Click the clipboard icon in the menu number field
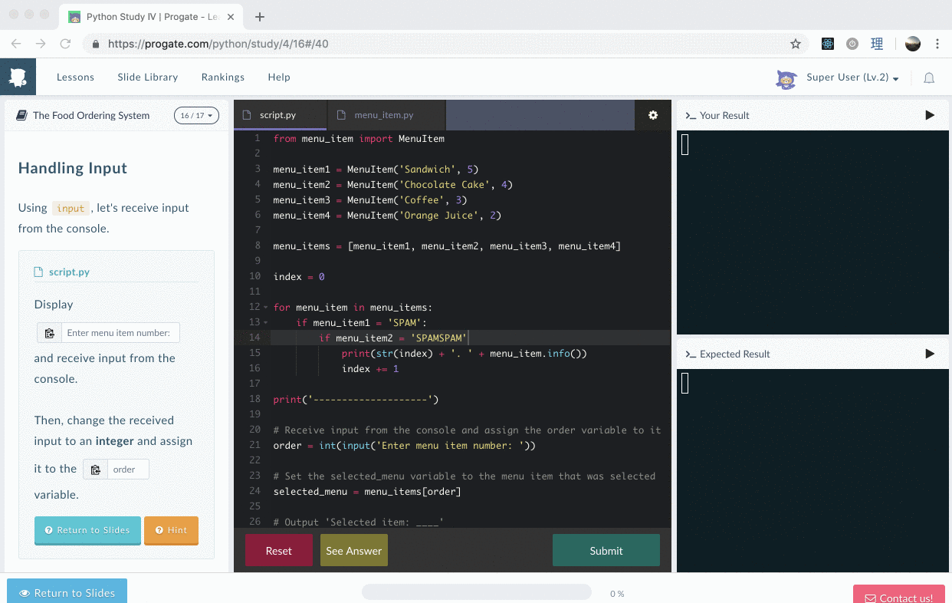Image resolution: width=952 pixels, height=603 pixels. (x=48, y=332)
